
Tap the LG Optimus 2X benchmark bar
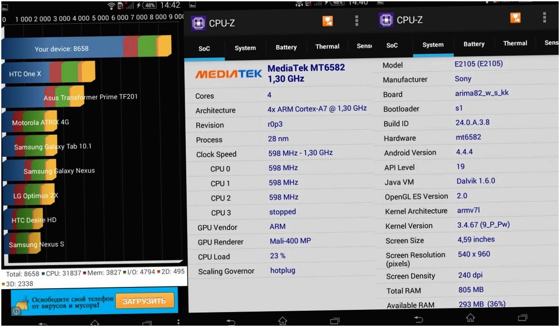(28, 195)
